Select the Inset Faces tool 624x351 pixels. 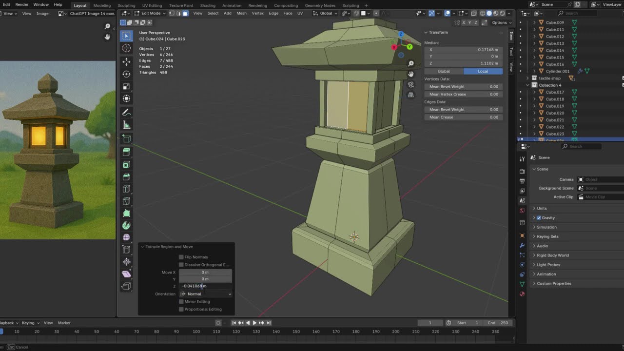(x=126, y=165)
